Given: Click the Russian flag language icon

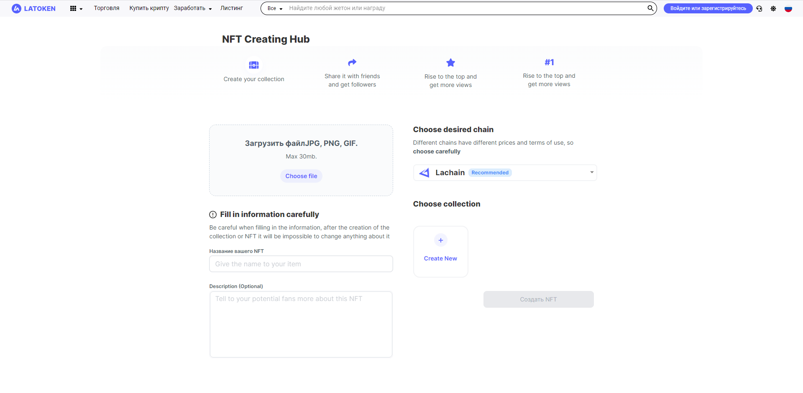Looking at the screenshot, I should point(788,8).
